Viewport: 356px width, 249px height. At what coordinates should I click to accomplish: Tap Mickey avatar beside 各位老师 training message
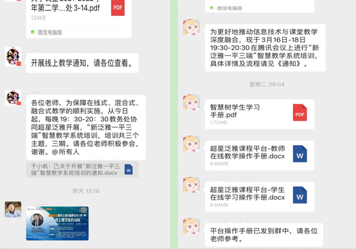pos(13,98)
